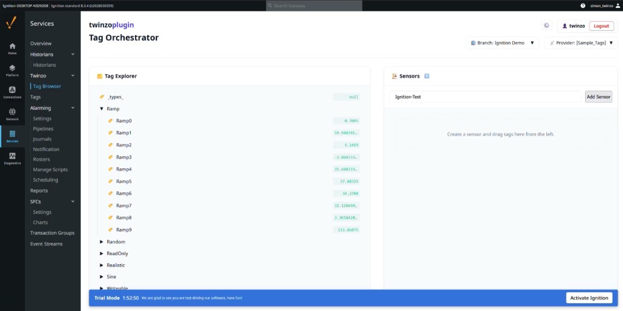Screen dimensions: 623x311
Task: Open the Connections section in sidebar
Action: [12, 92]
